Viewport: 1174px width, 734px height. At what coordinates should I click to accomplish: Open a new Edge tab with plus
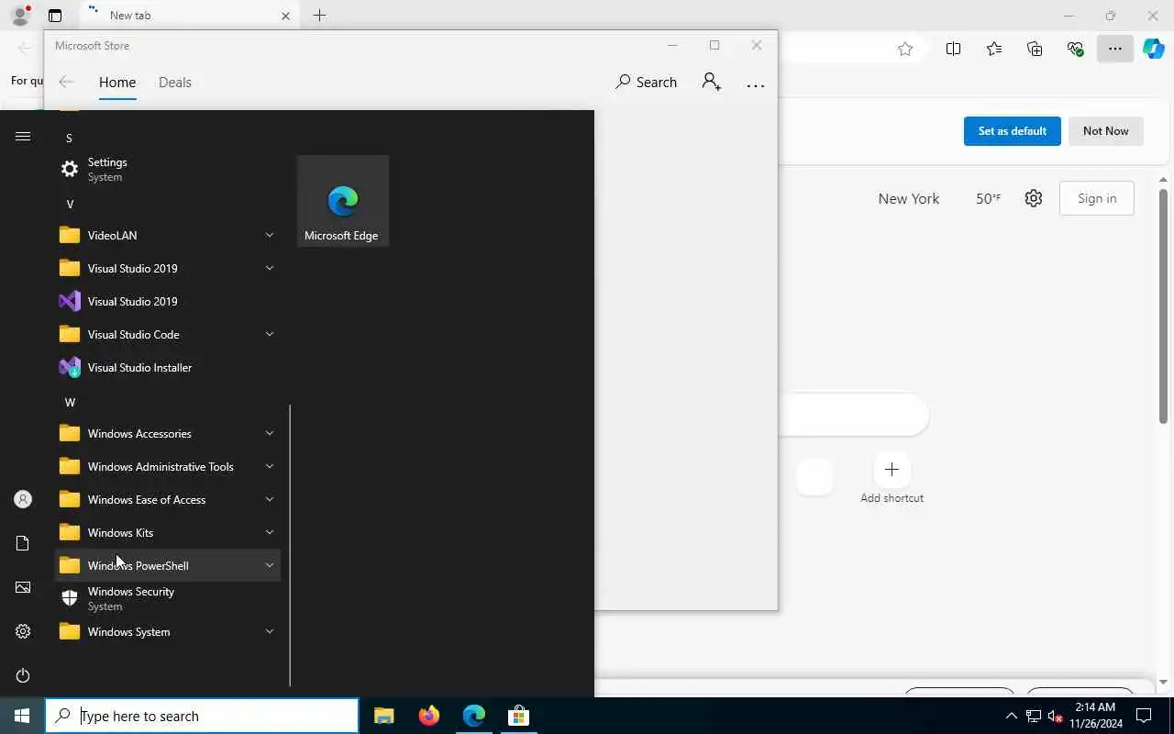pyautogui.click(x=319, y=16)
